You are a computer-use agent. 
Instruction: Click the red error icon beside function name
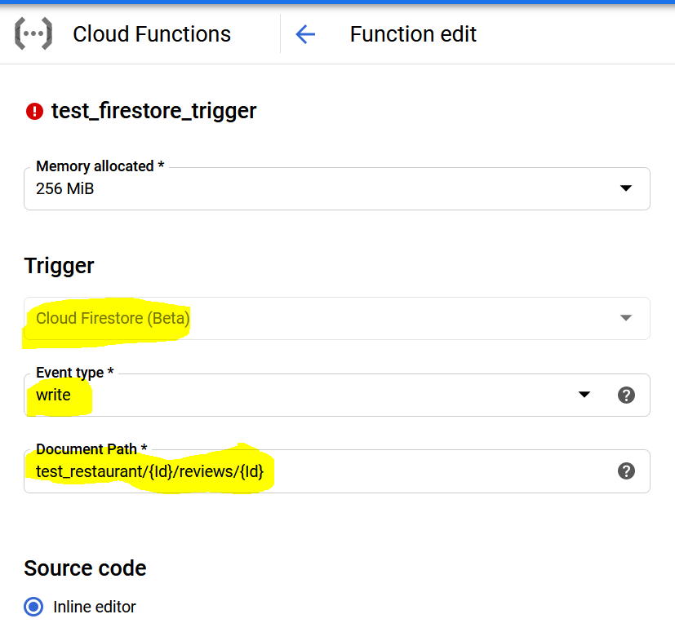coord(34,111)
